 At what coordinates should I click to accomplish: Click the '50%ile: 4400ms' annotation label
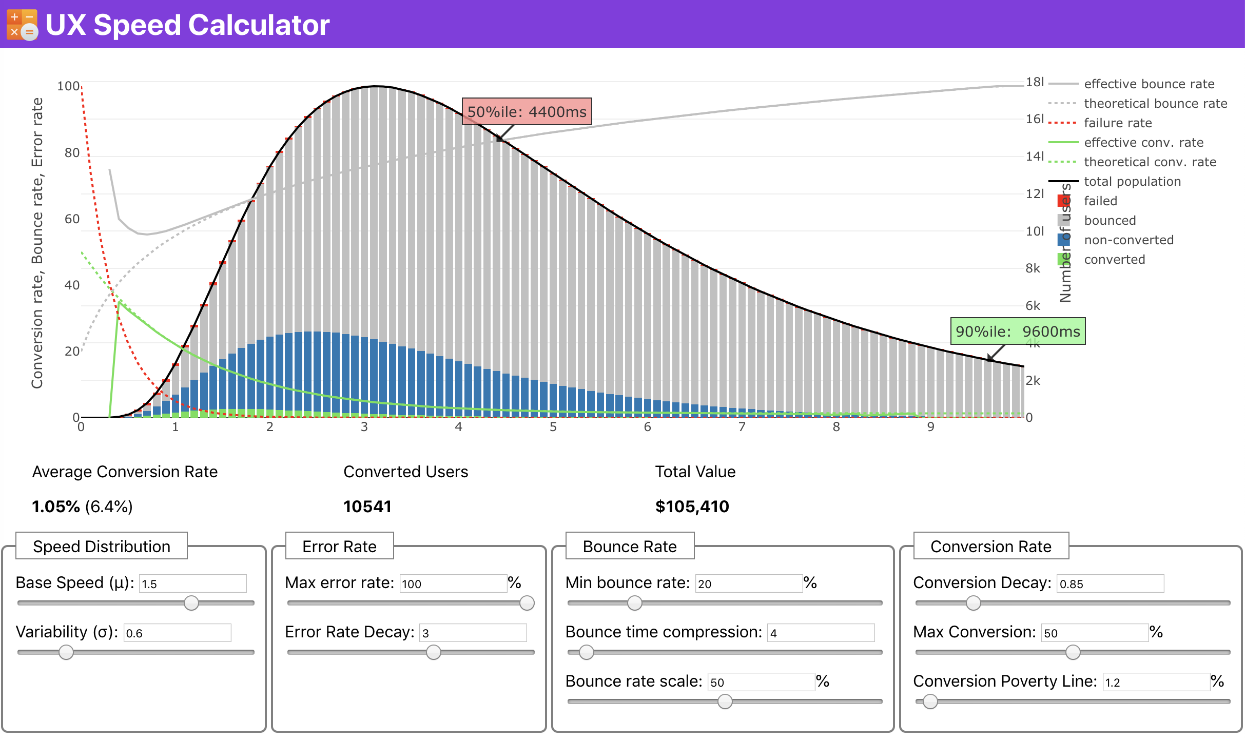tap(527, 111)
